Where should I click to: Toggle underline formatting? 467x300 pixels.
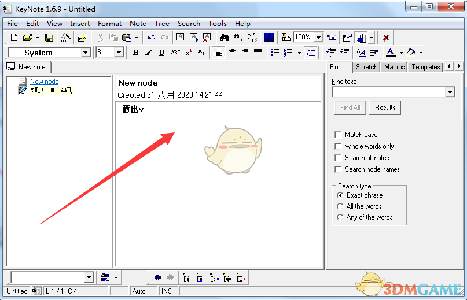tap(161, 53)
